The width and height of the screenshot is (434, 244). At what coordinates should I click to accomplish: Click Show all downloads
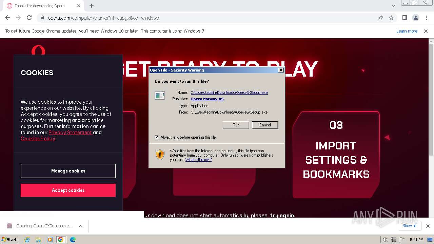(409, 226)
